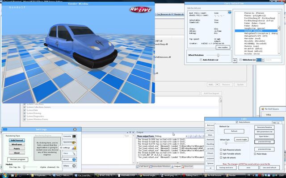Click the cars Search input field
The image size is (286, 178).
(273, 60)
